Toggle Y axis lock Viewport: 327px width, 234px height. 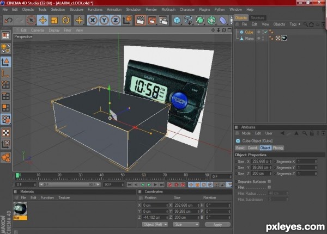click(104, 20)
